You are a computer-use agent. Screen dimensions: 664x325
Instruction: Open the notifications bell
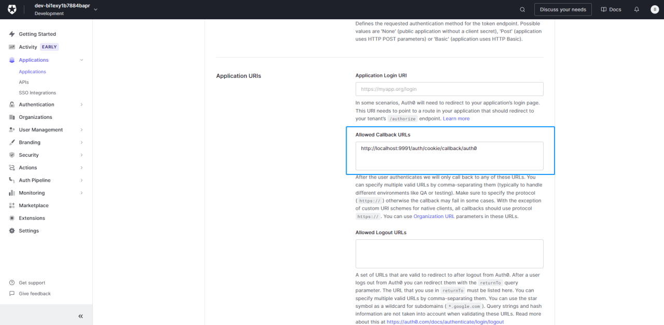click(637, 9)
